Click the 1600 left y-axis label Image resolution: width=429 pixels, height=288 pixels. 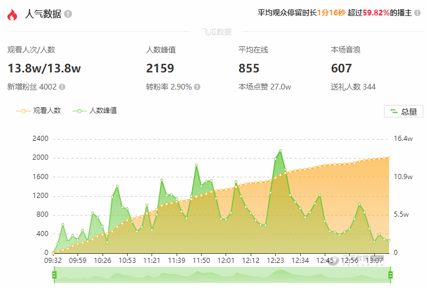coord(40,177)
